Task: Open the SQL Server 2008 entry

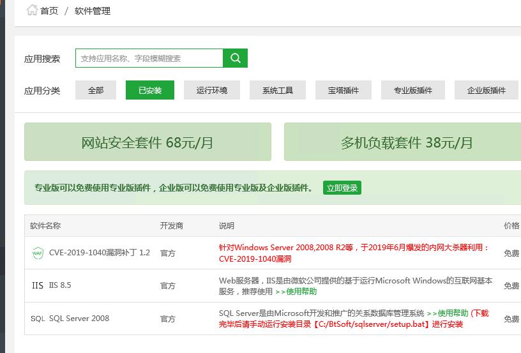Action: pos(79,319)
